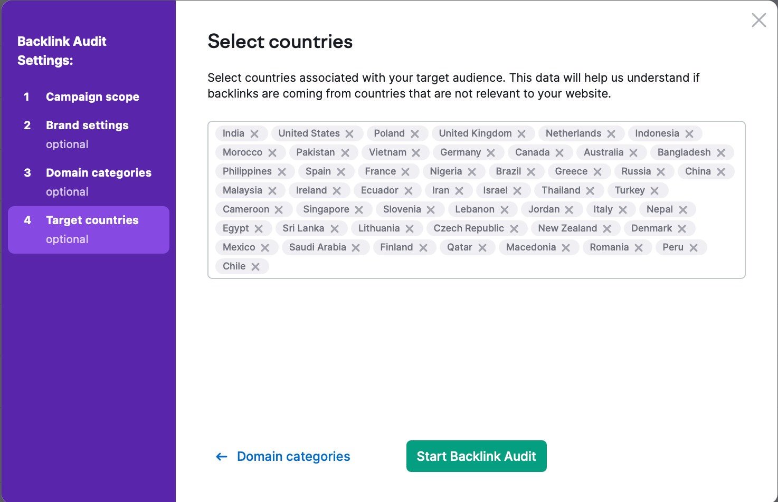This screenshot has height=502, width=778.
Task: Delete the Germany tag via its X
Action: (x=491, y=153)
